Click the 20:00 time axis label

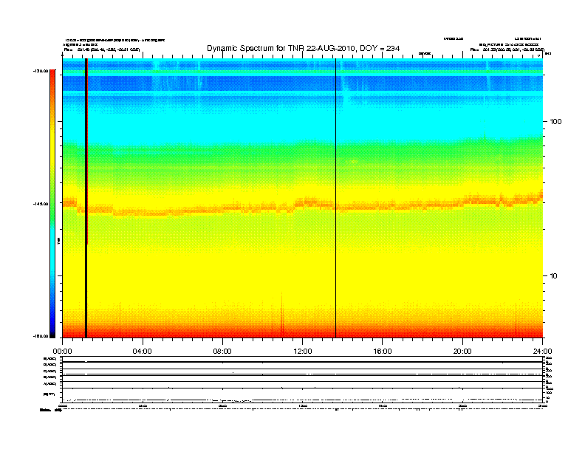point(462,352)
